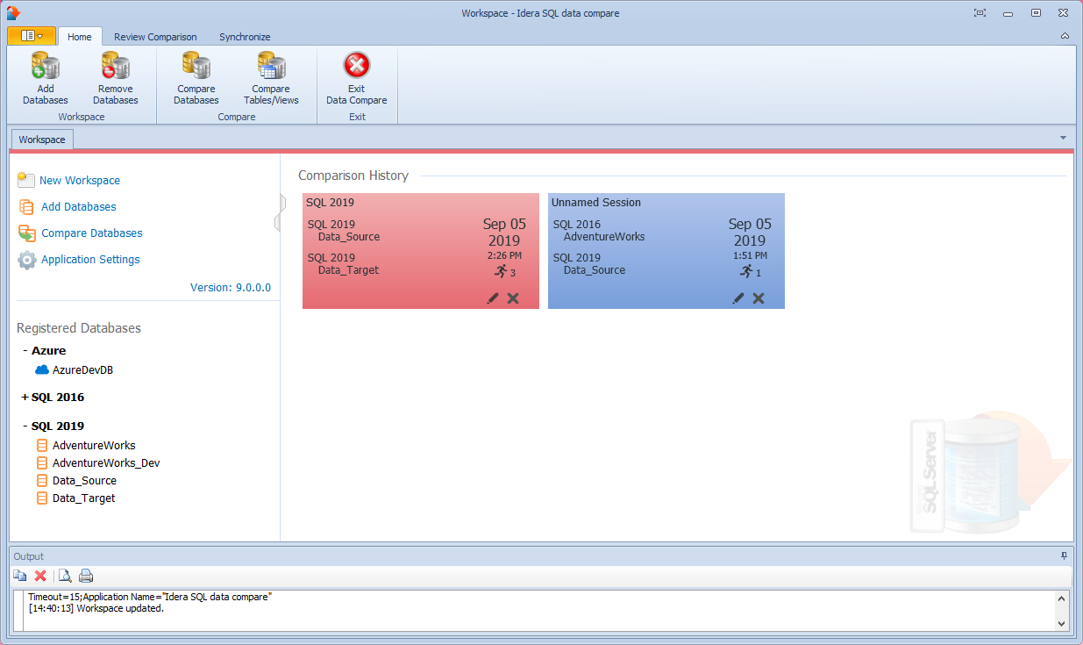Click the AzureDevDB cloud icon
Image resolution: width=1083 pixels, height=645 pixels.
[42, 369]
